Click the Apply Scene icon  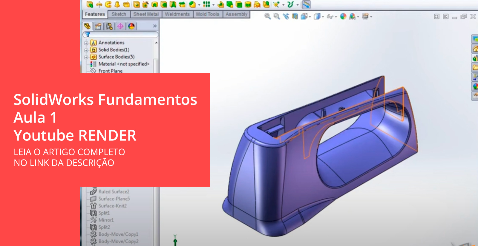[x=352, y=16]
